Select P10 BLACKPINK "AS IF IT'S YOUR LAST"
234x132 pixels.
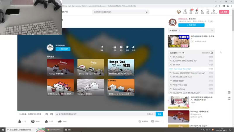[x=191, y=93]
